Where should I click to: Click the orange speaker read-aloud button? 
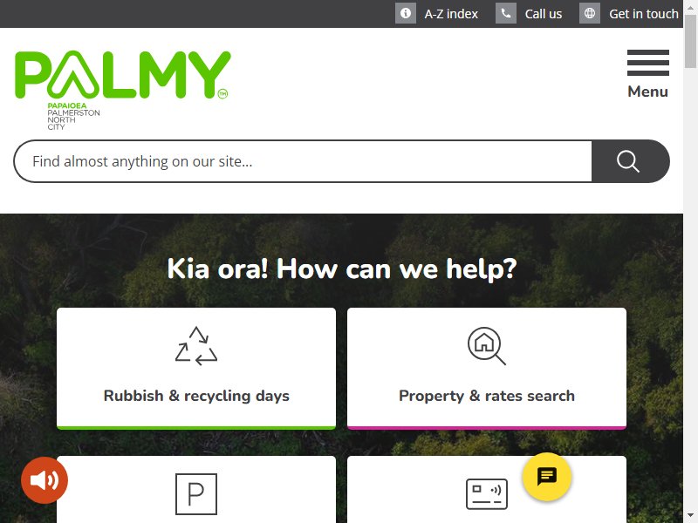click(44, 480)
